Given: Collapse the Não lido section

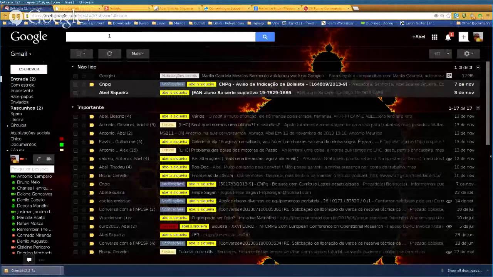Looking at the screenshot, I should 72,67.
